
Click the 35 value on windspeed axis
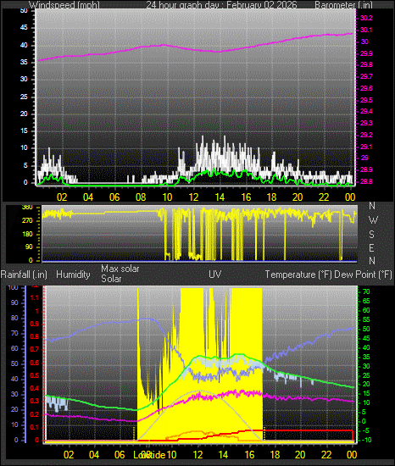[24, 63]
